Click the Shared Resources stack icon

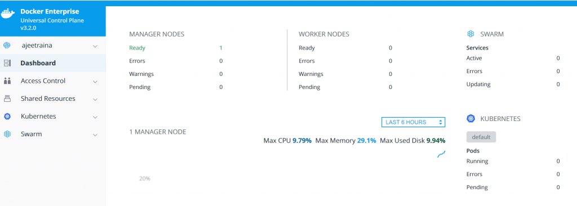click(x=7, y=98)
